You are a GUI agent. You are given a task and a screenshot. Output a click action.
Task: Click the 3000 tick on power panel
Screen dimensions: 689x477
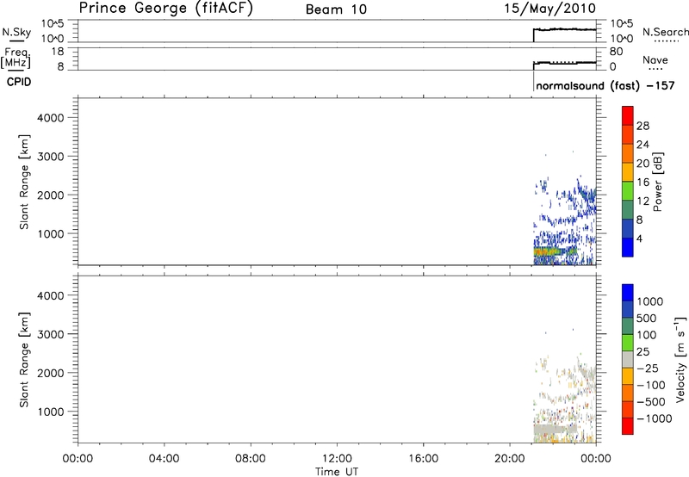click(x=51, y=157)
